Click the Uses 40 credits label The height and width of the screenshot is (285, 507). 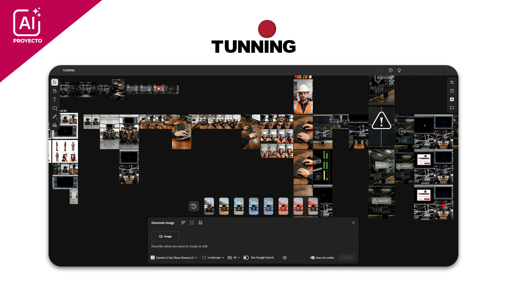[x=322, y=258]
